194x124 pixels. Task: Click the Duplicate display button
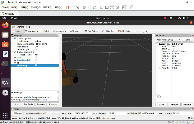[29, 104]
